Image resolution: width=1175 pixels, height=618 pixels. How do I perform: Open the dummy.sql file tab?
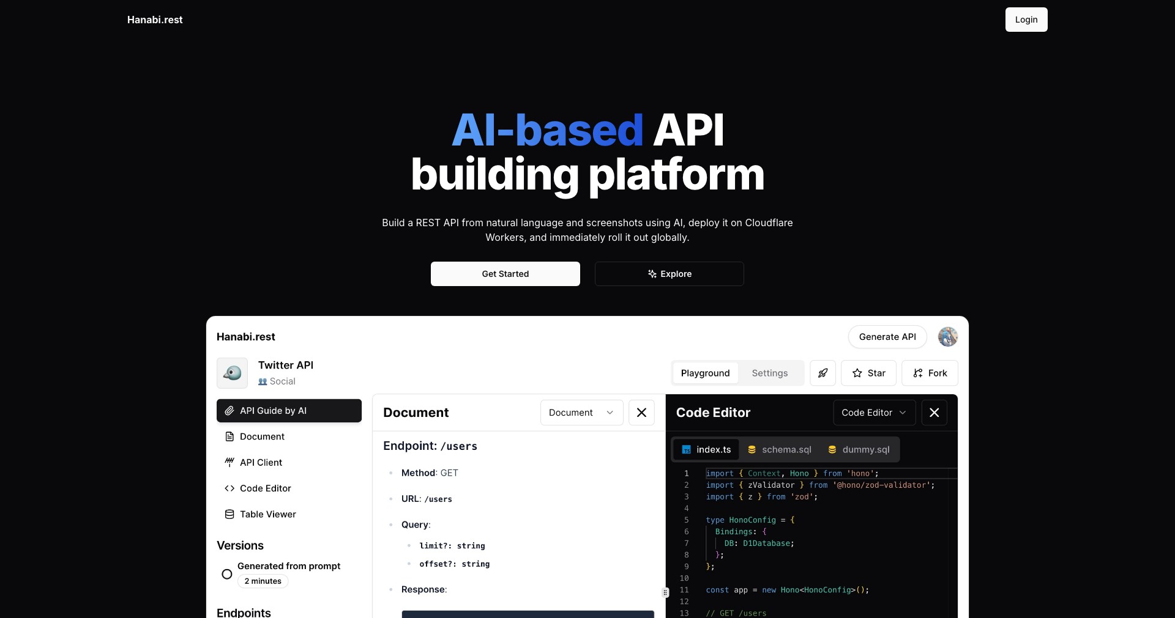point(859,449)
